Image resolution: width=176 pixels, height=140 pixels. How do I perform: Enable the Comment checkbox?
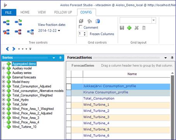click(x=80, y=27)
